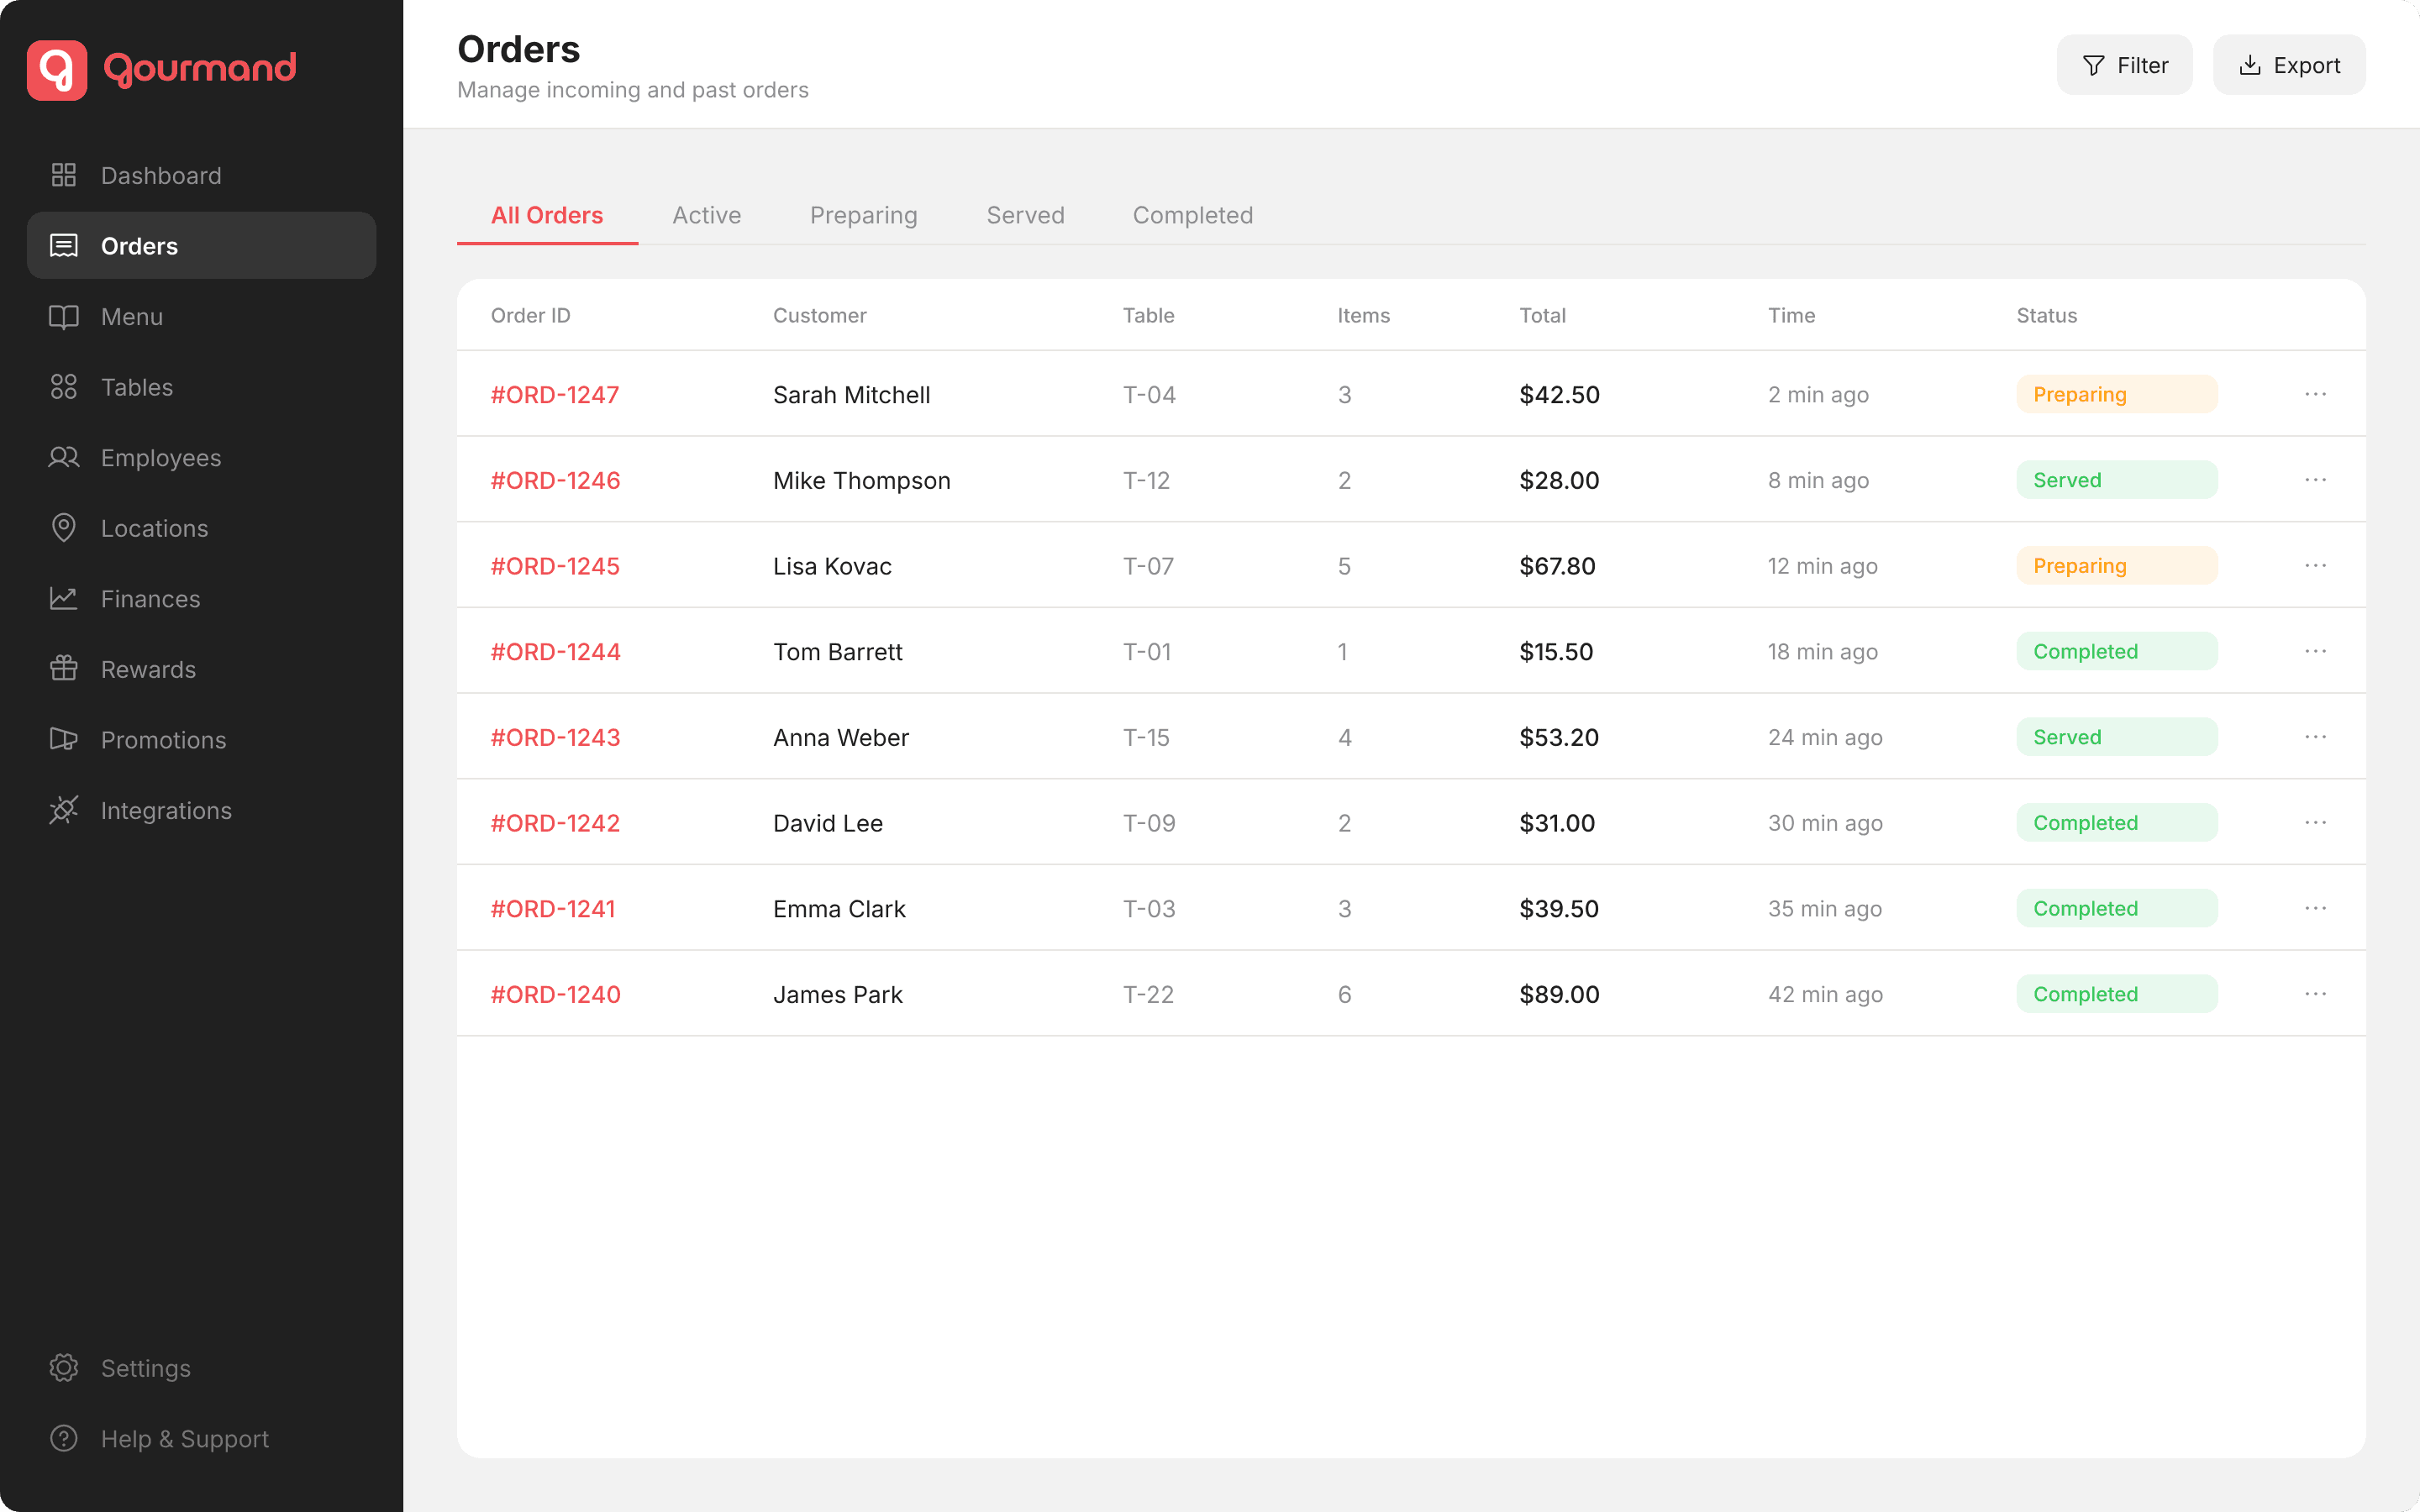2420x1512 pixels.
Task: Go to Tables via its icon
Action: pyautogui.click(x=64, y=387)
